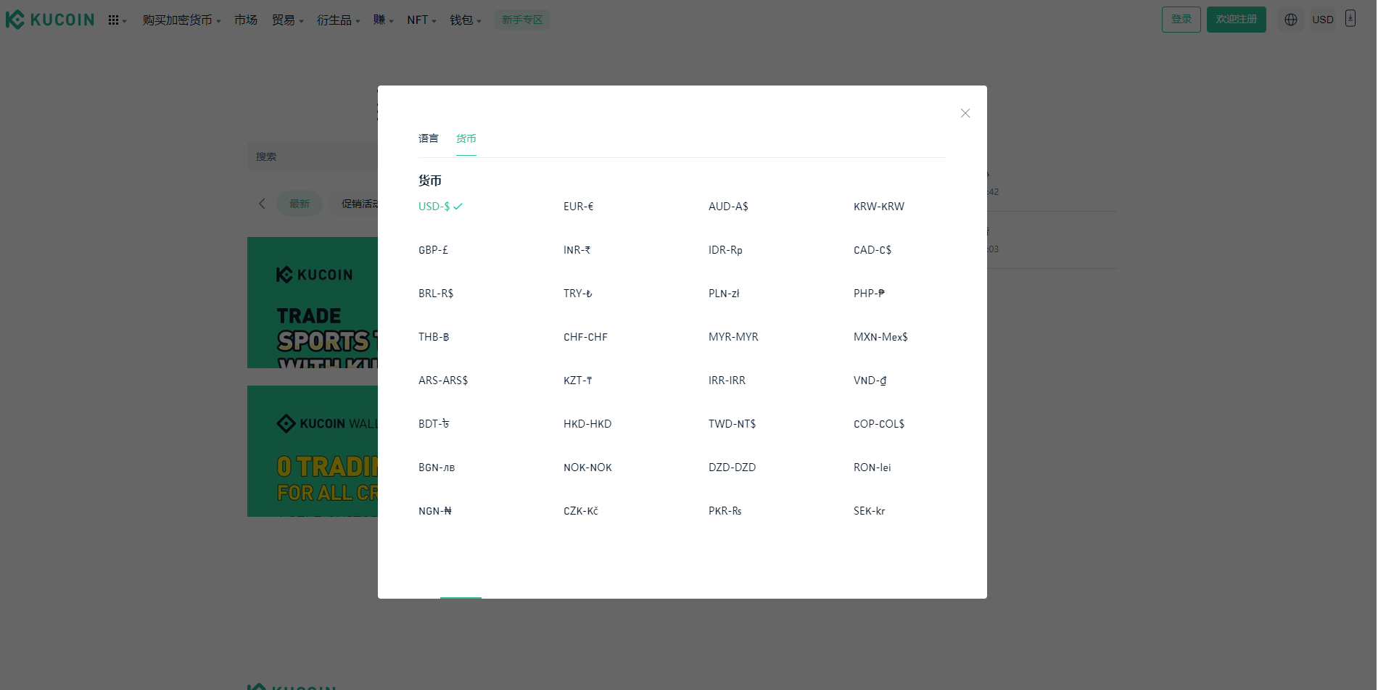Click the 登录 login button
Viewport: 1378px width, 690px height.
tap(1181, 20)
